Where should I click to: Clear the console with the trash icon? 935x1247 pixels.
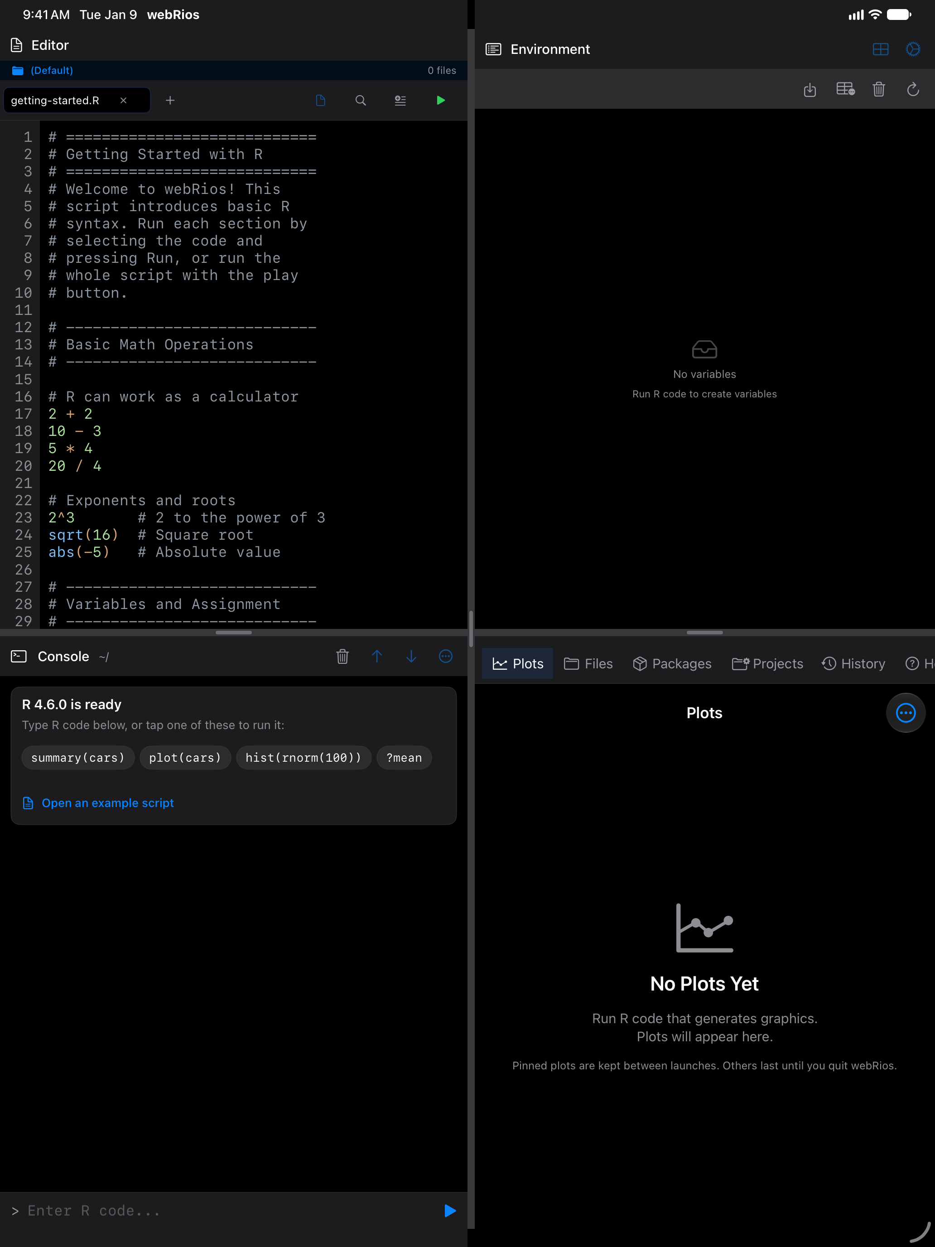click(x=342, y=656)
